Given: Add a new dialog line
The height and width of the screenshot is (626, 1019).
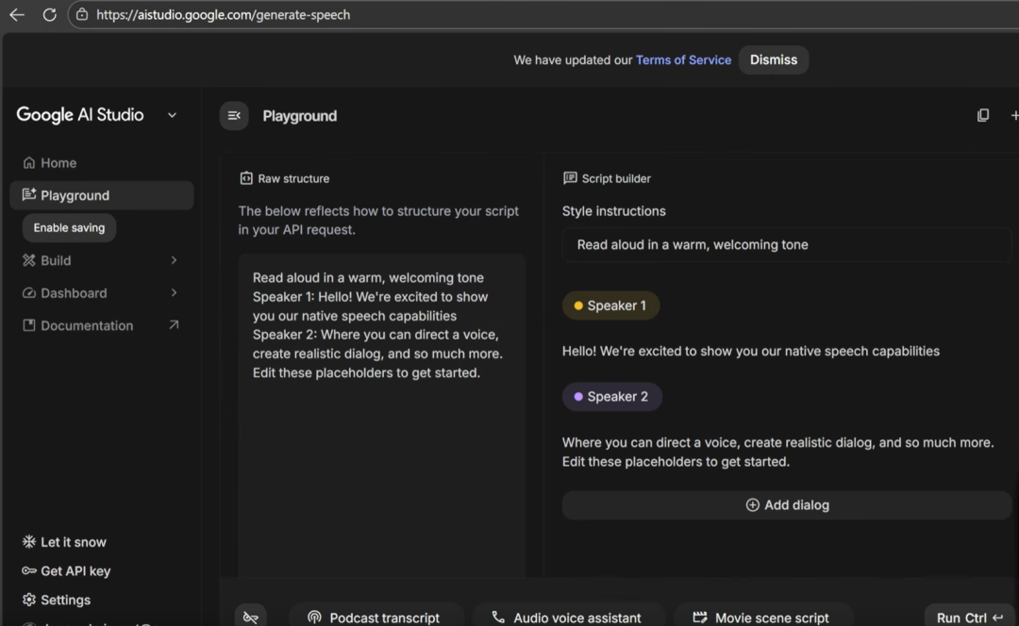Looking at the screenshot, I should [x=787, y=505].
